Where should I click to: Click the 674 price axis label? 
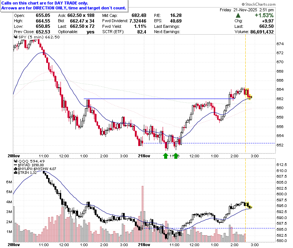pos(280,44)
